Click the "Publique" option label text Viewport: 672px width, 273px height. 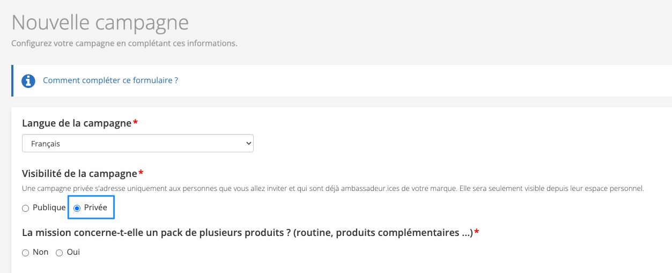coord(49,208)
